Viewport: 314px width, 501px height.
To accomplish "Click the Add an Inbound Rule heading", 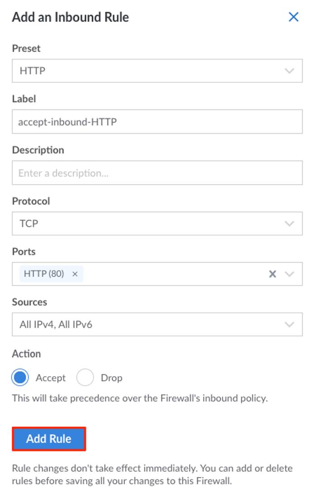I will click(70, 17).
